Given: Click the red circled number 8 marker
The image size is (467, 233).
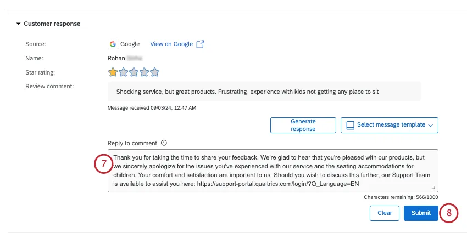Looking at the screenshot, I should [449, 213].
